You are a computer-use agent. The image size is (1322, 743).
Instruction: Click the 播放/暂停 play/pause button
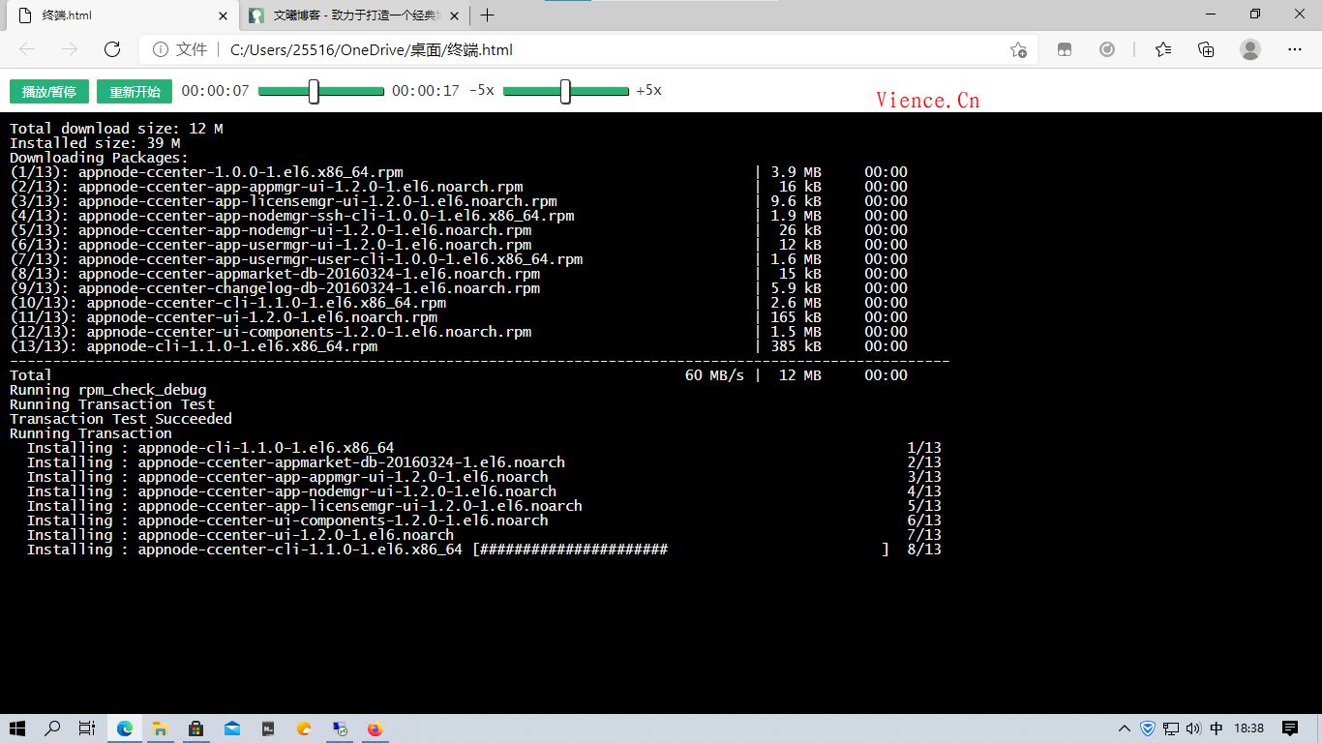49,91
